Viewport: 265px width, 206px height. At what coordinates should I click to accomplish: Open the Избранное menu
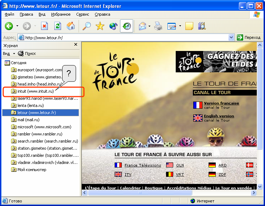[61, 14]
